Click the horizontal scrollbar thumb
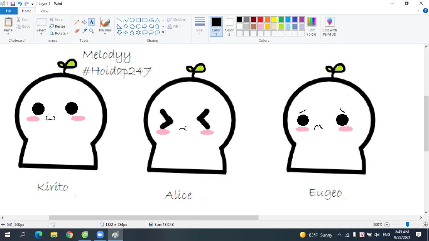 154,218
